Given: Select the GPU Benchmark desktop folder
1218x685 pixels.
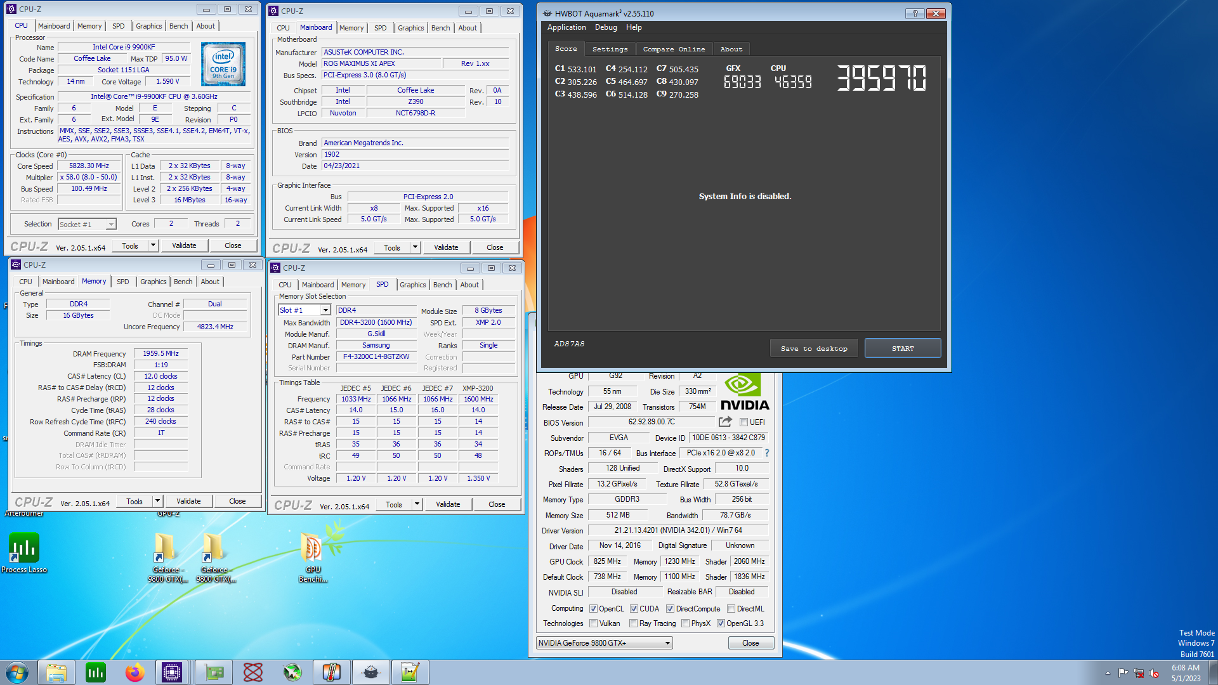Looking at the screenshot, I should (x=313, y=557).
